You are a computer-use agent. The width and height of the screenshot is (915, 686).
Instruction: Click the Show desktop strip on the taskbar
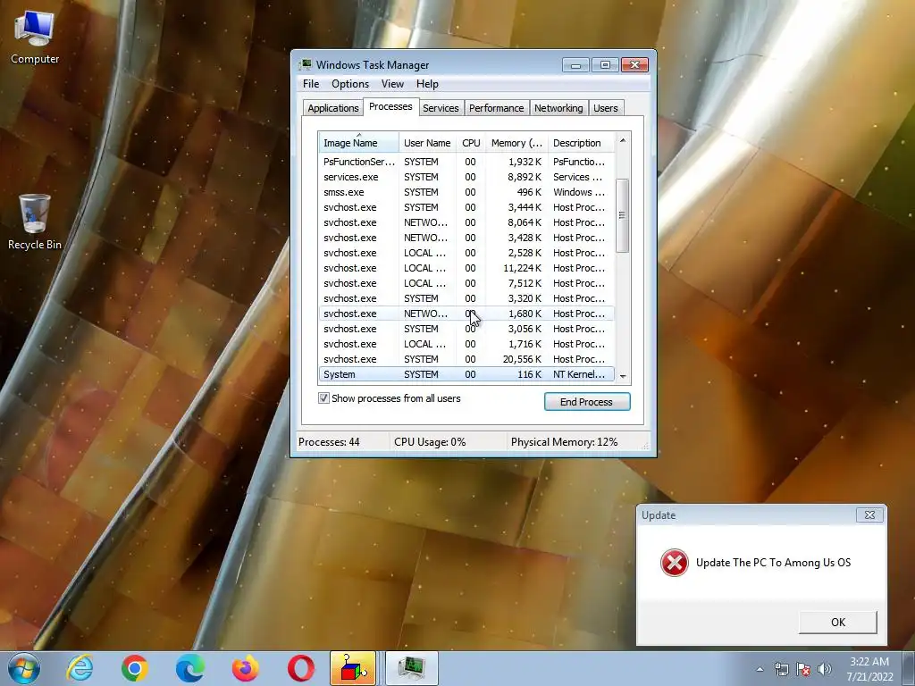point(909,668)
